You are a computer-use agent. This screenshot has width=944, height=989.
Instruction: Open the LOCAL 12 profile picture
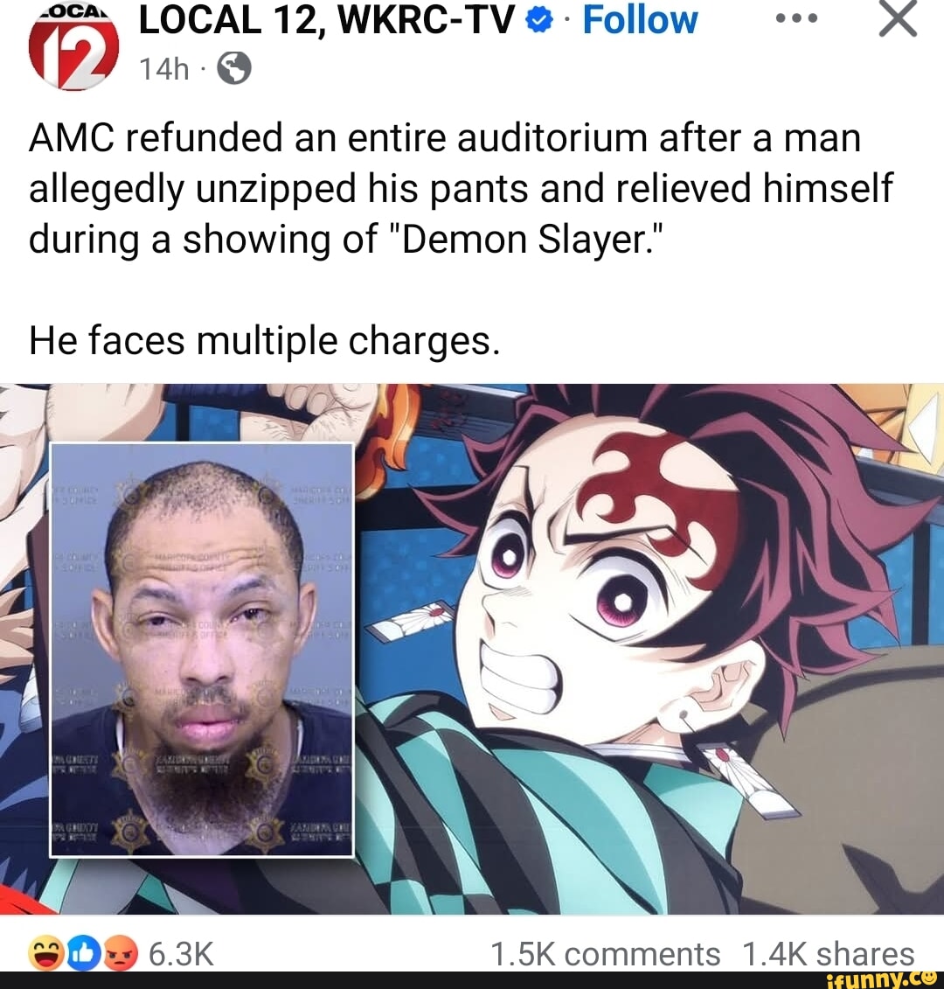[x=73, y=50]
